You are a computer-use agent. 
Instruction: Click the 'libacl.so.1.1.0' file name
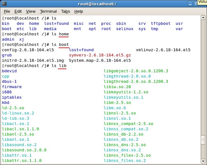click(20, 129)
